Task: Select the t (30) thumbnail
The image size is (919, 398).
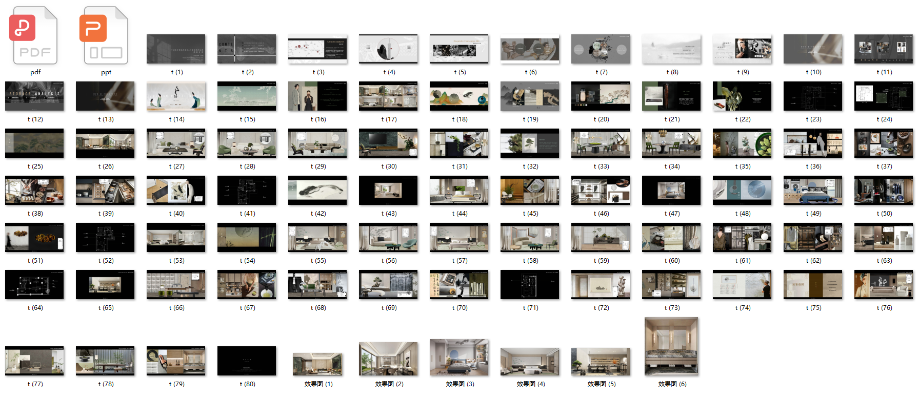Action: tap(388, 143)
